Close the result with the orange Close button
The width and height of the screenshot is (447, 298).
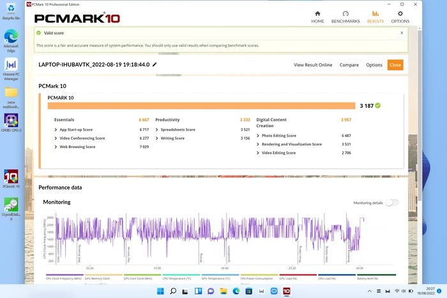(x=395, y=65)
